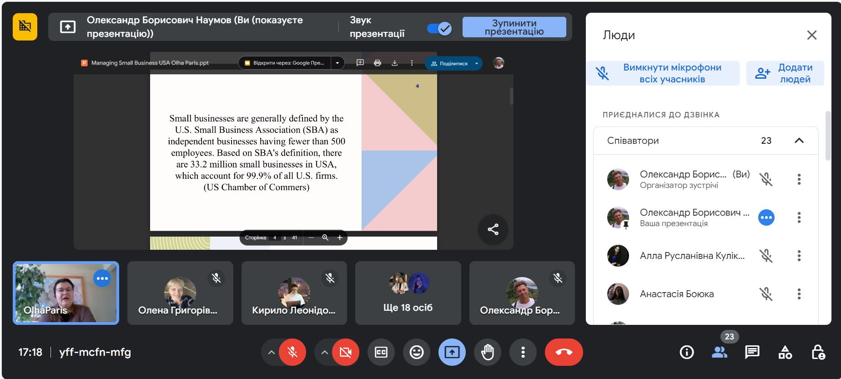Click Вимкнути мікрофони всіх учасників
The width and height of the screenshot is (841, 379).
point(663,73)
